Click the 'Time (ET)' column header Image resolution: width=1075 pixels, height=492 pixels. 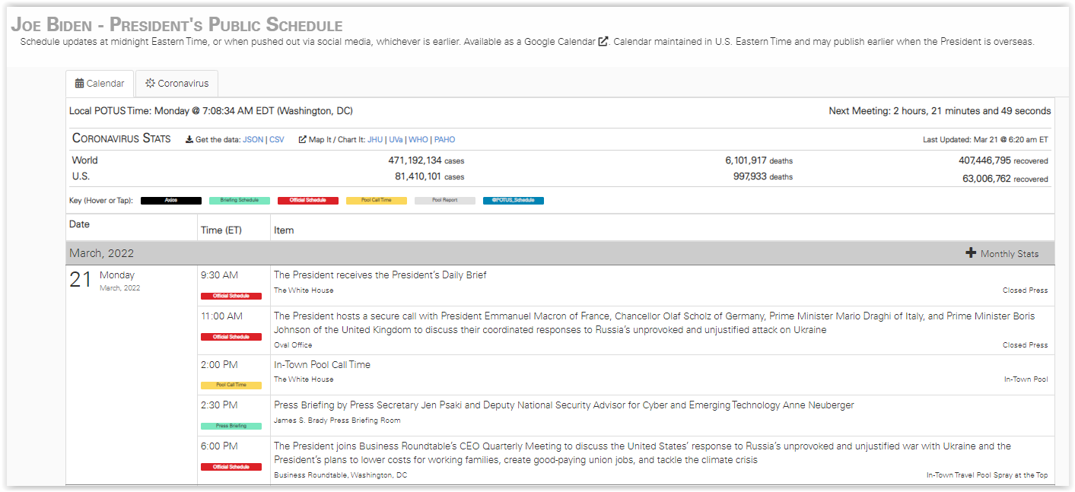click(221, 230)
